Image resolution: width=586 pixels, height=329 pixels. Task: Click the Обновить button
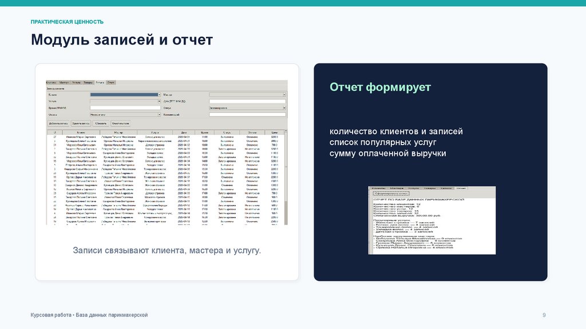[x=101, y=123]
